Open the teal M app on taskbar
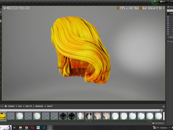The width and height of the screenshot is (173, 130). tap(38, 127)
